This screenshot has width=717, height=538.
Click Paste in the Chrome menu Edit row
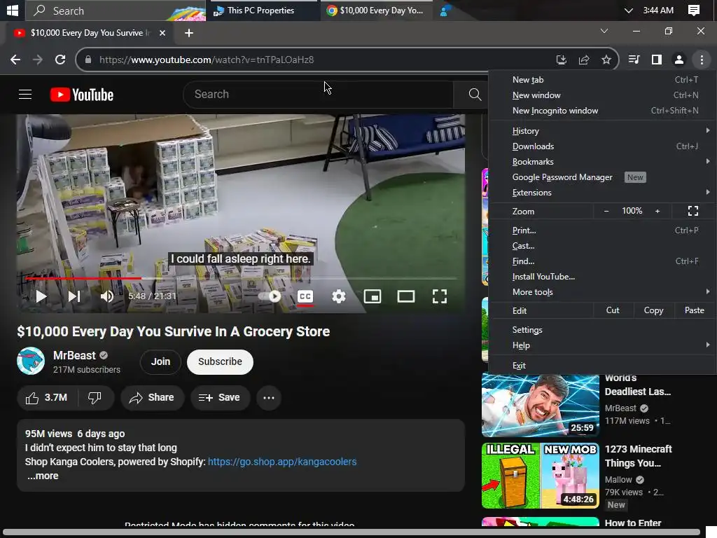point(694,310)
